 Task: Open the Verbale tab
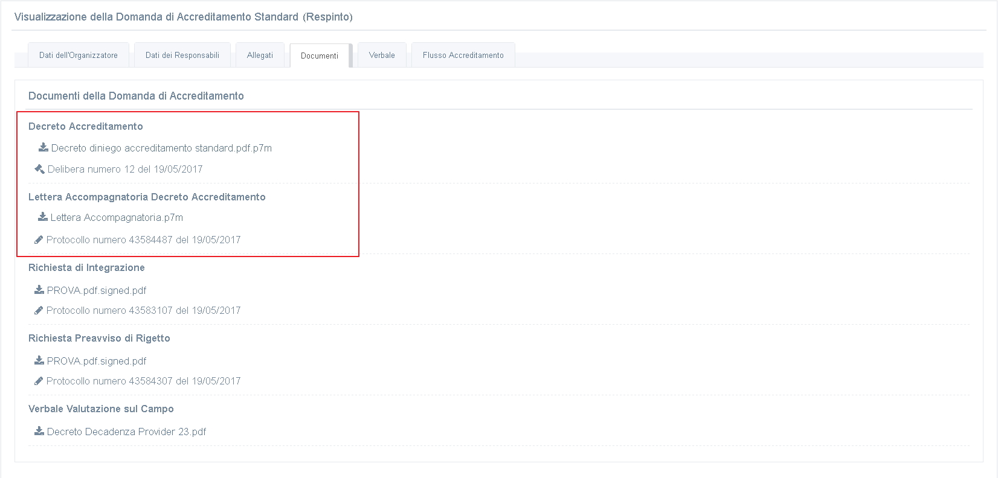tap(382, 55)
